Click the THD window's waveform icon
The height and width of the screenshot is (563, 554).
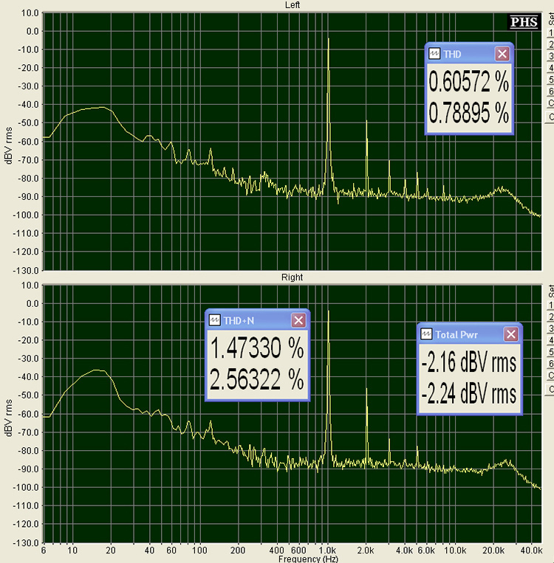[x=434, y=54]
